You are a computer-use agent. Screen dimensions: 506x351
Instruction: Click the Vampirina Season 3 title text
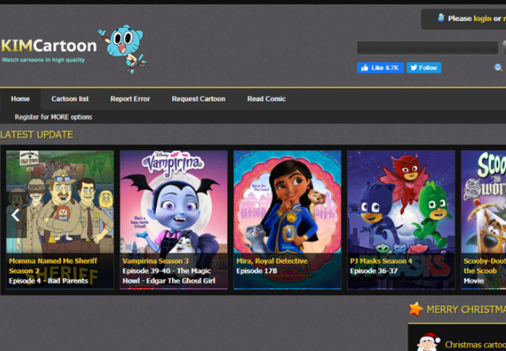click(x=155, y=261)
